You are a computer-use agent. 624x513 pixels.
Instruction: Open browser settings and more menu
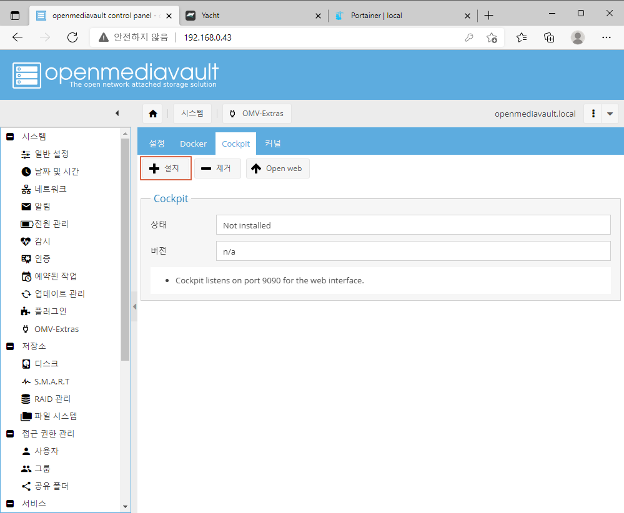tap(606, 37)
